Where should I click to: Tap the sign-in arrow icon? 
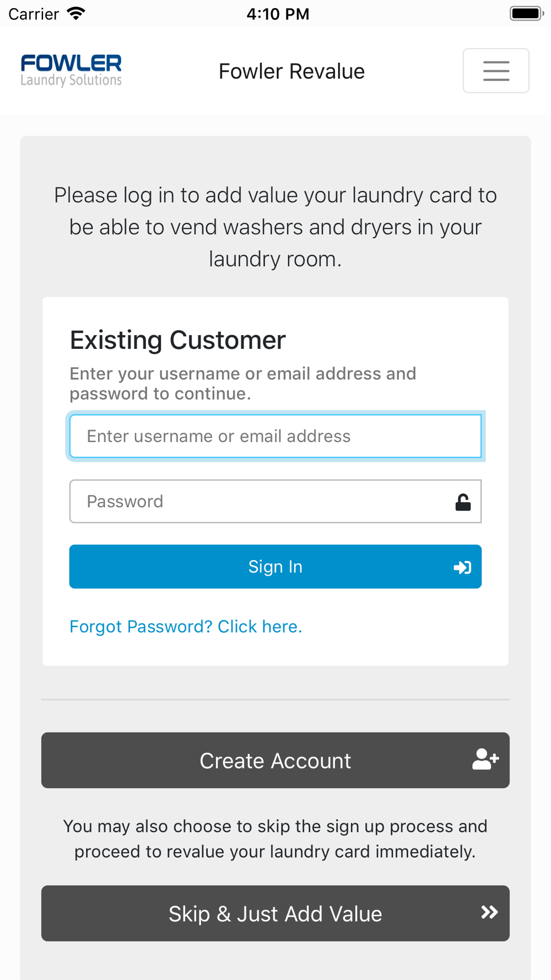point(462,567)
